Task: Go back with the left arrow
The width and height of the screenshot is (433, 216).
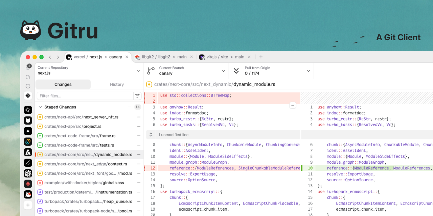Action: click(x=50, y=57)
